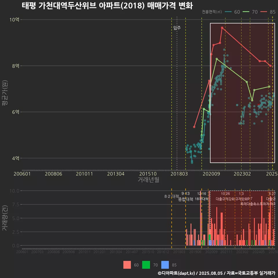
Task: Click the 200601 label on the price chart axis
Action: tap(22, 174)
